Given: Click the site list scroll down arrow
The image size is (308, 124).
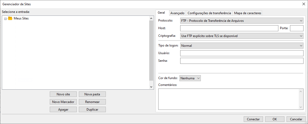Looking at the screenshot, I should [x=151, y=87].
